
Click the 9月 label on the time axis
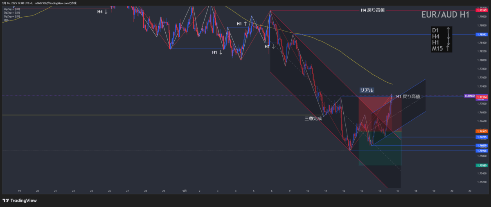tap(185, 191)
